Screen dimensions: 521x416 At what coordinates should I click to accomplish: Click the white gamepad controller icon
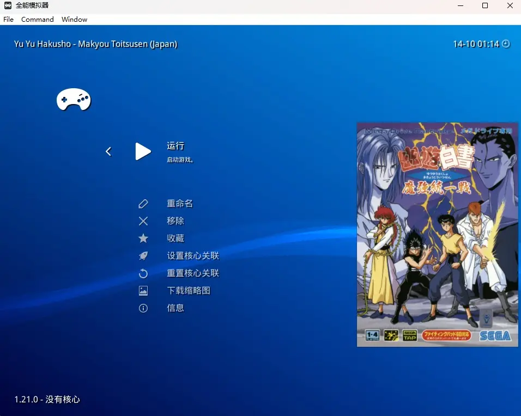tap(74, 100)
